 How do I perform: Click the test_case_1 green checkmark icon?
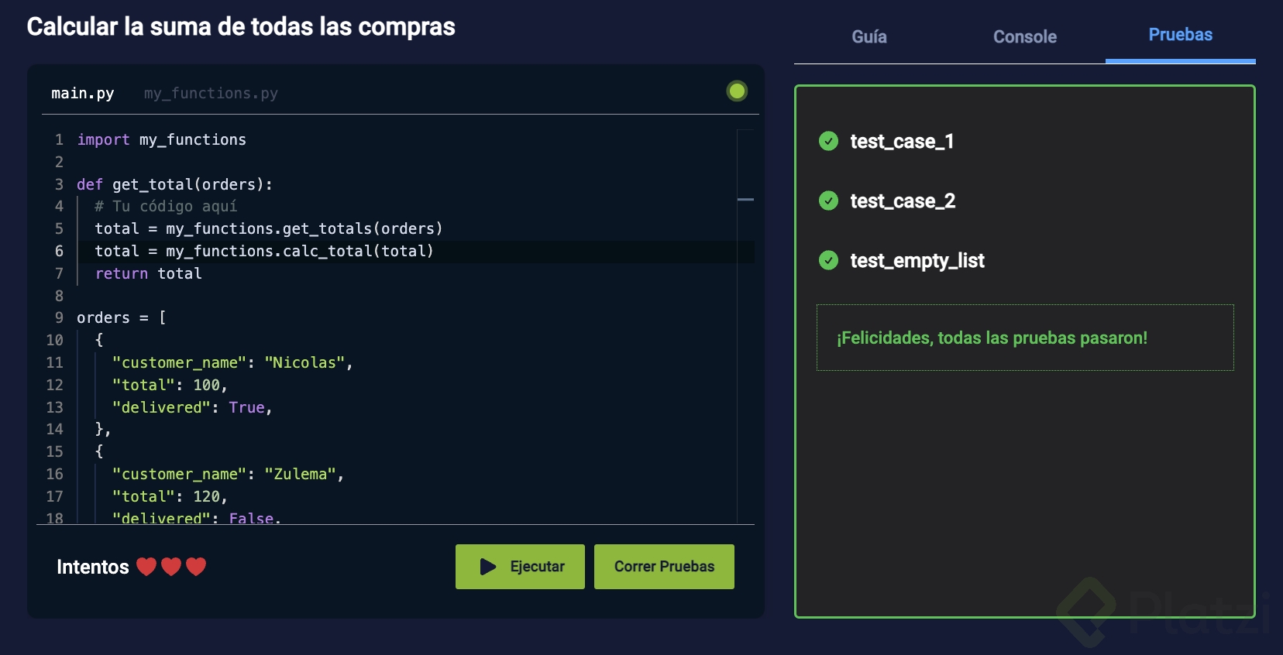tap(828, 141)
